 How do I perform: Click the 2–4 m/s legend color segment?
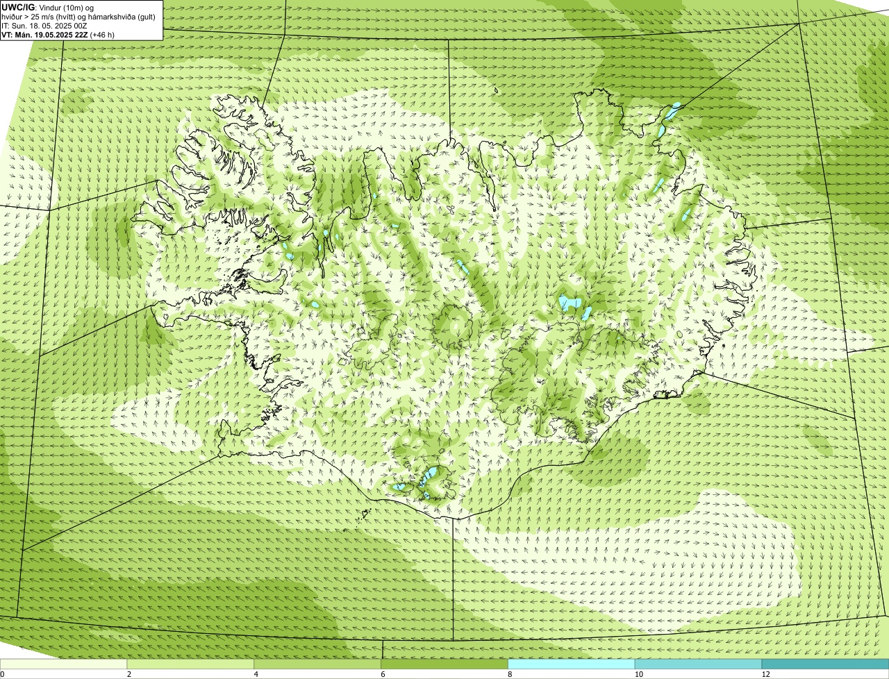coord(190,664)
